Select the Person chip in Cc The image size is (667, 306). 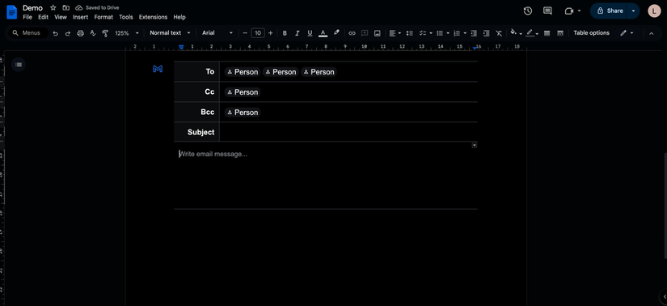click(x=242, y=92)
